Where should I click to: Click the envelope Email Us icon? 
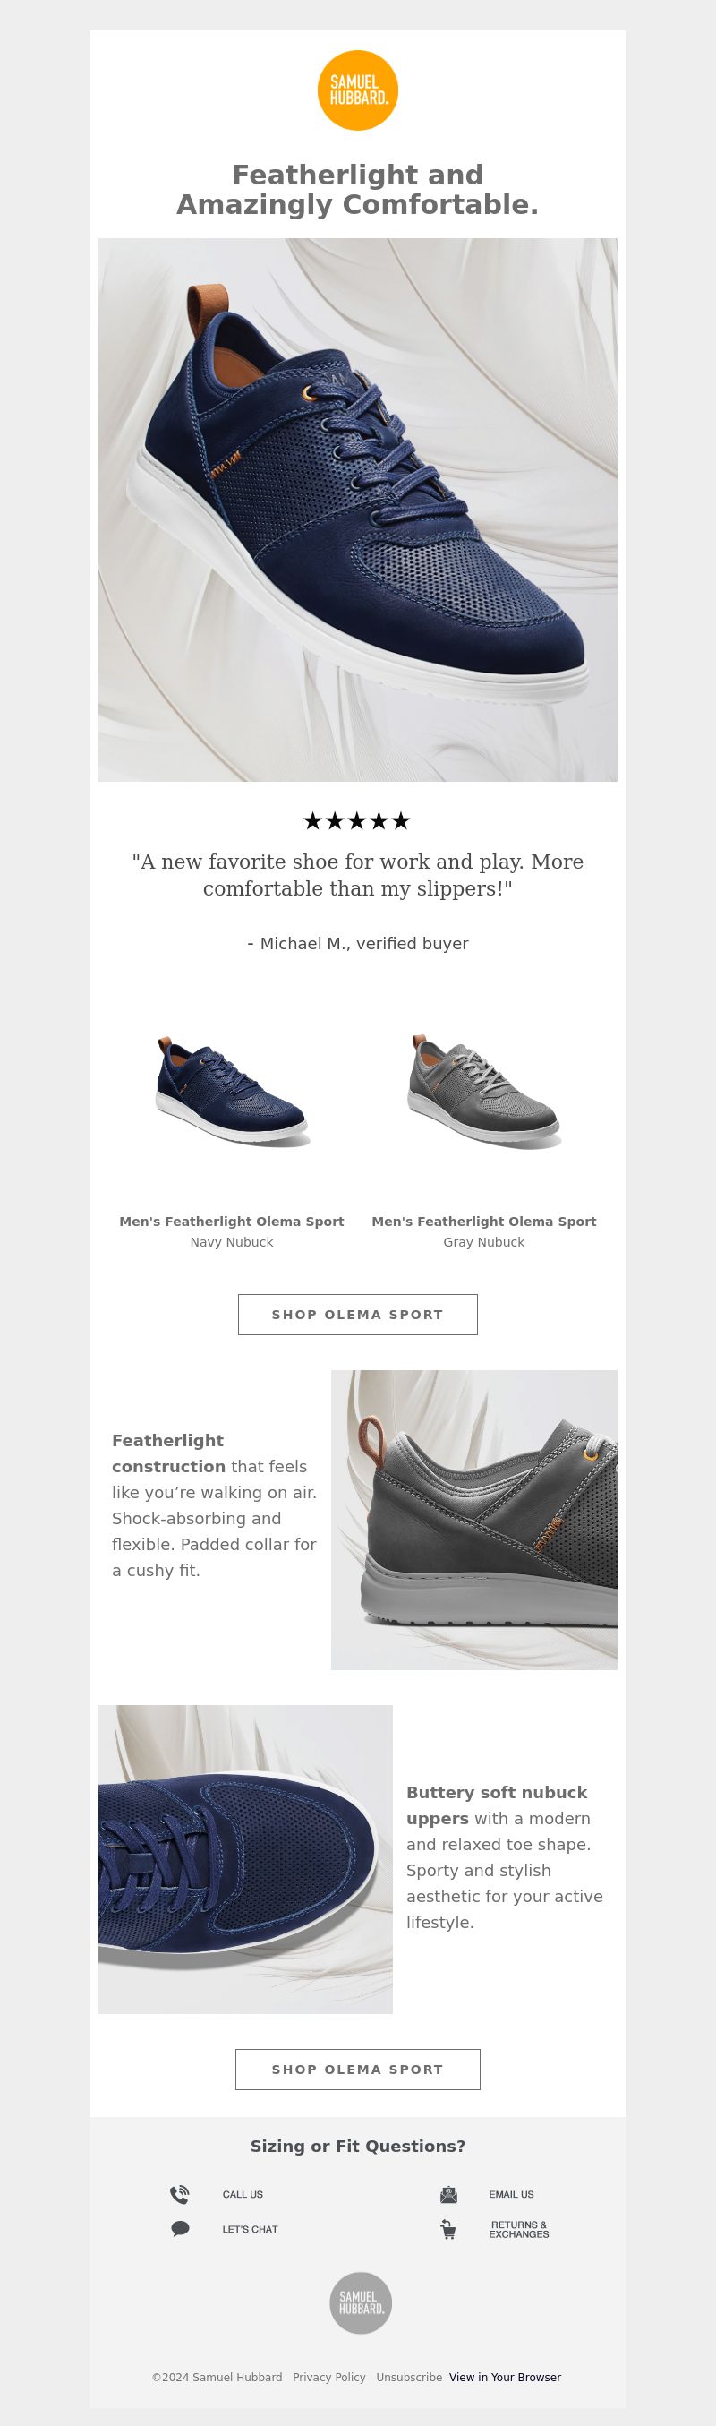pyautogui.click(x=448, y=2194)
